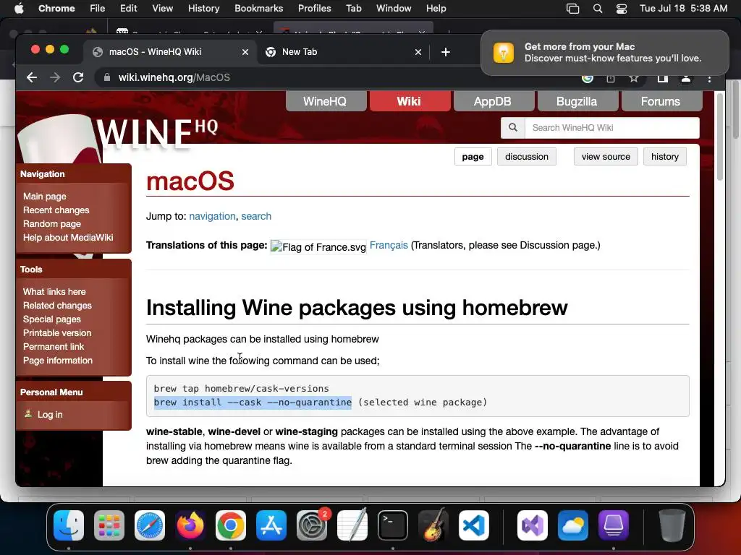Viewport: 741px width, 555px height.
Task: Switch to the New Tab browser tab
Action: (343, 52)
